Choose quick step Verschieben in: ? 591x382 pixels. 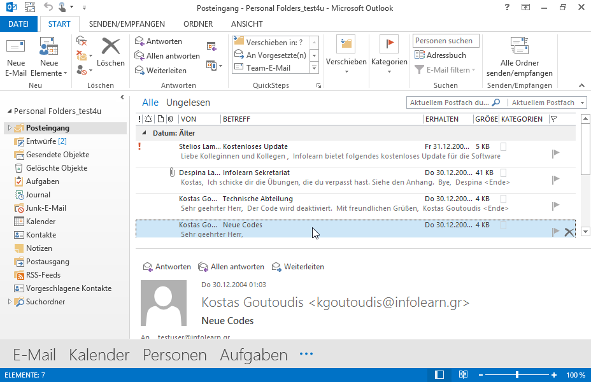271,42
